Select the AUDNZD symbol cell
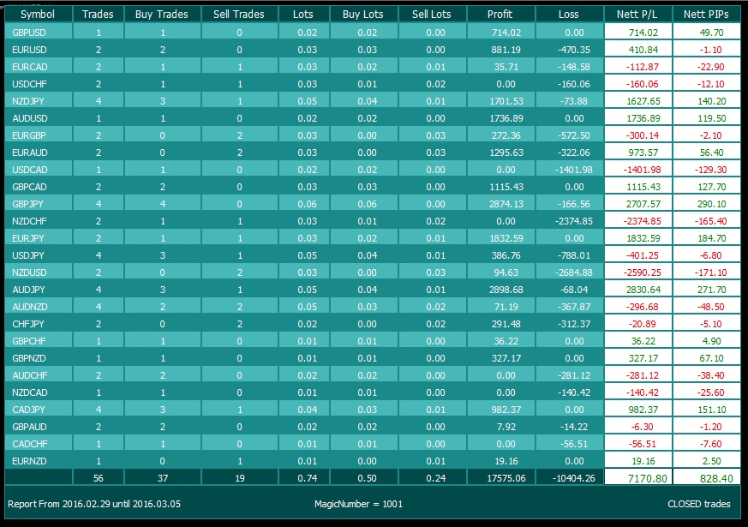The height and width of the screenshot is (527, 748). tap(39, 307)
